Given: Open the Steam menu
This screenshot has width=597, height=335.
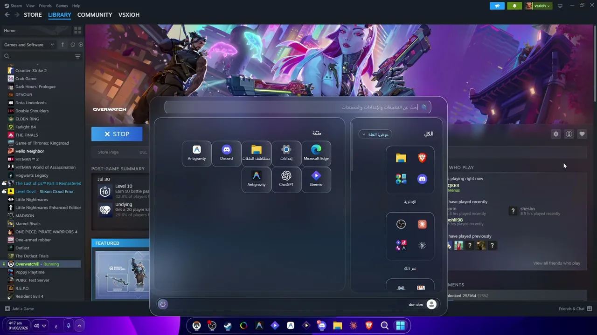Looking at the screenshot, I should (x=13, y=6).
